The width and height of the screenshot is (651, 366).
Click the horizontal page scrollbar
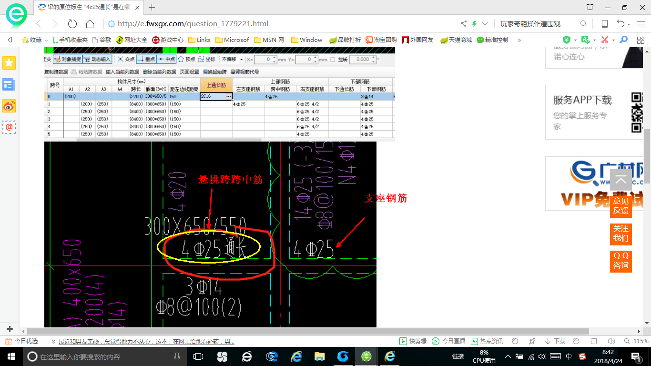pyautogui.click(x=308, y=331)
